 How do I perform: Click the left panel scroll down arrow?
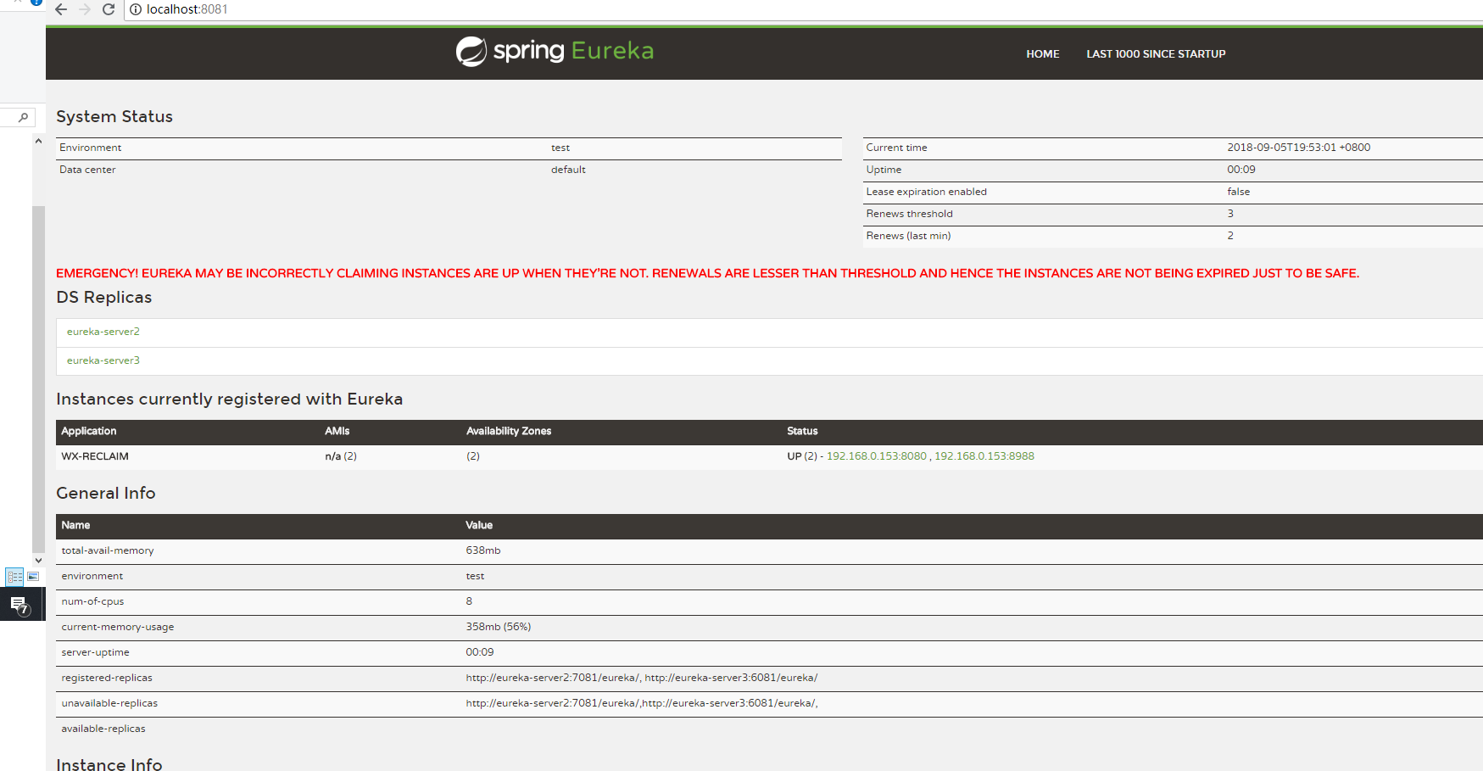coord(38,561)
